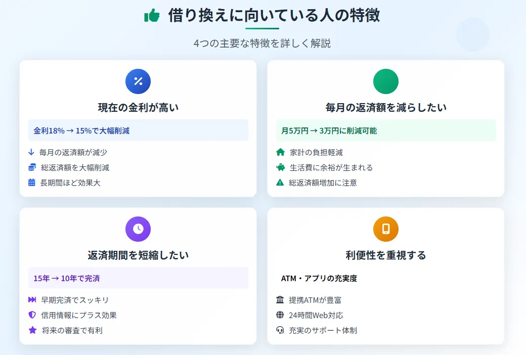Click the text 長期間ほど効果大
The image size is (526, 355).
70,183
